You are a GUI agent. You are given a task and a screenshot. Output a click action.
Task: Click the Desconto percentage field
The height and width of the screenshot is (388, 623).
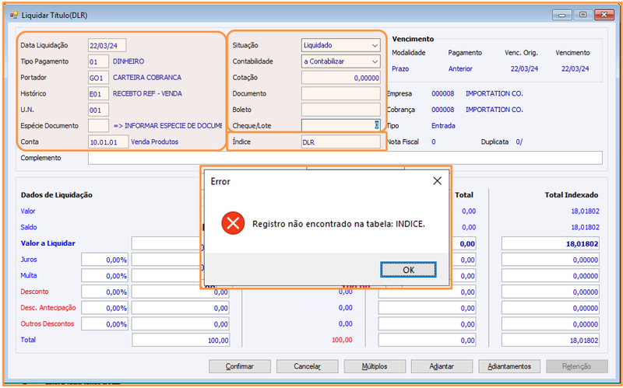(x=105, y=292)
